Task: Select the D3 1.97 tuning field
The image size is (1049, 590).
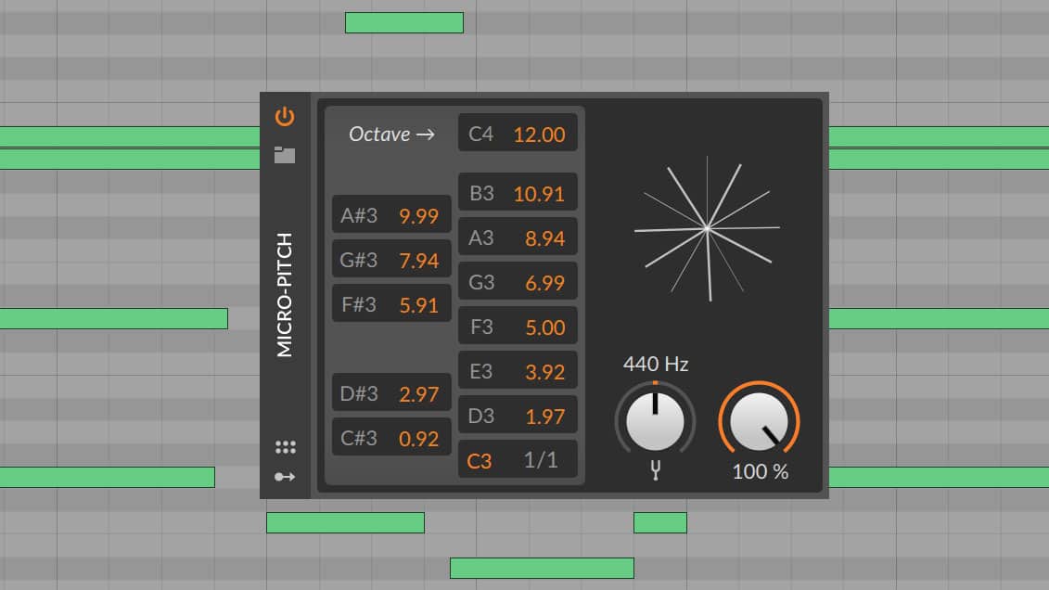Action: pos(518,415)
